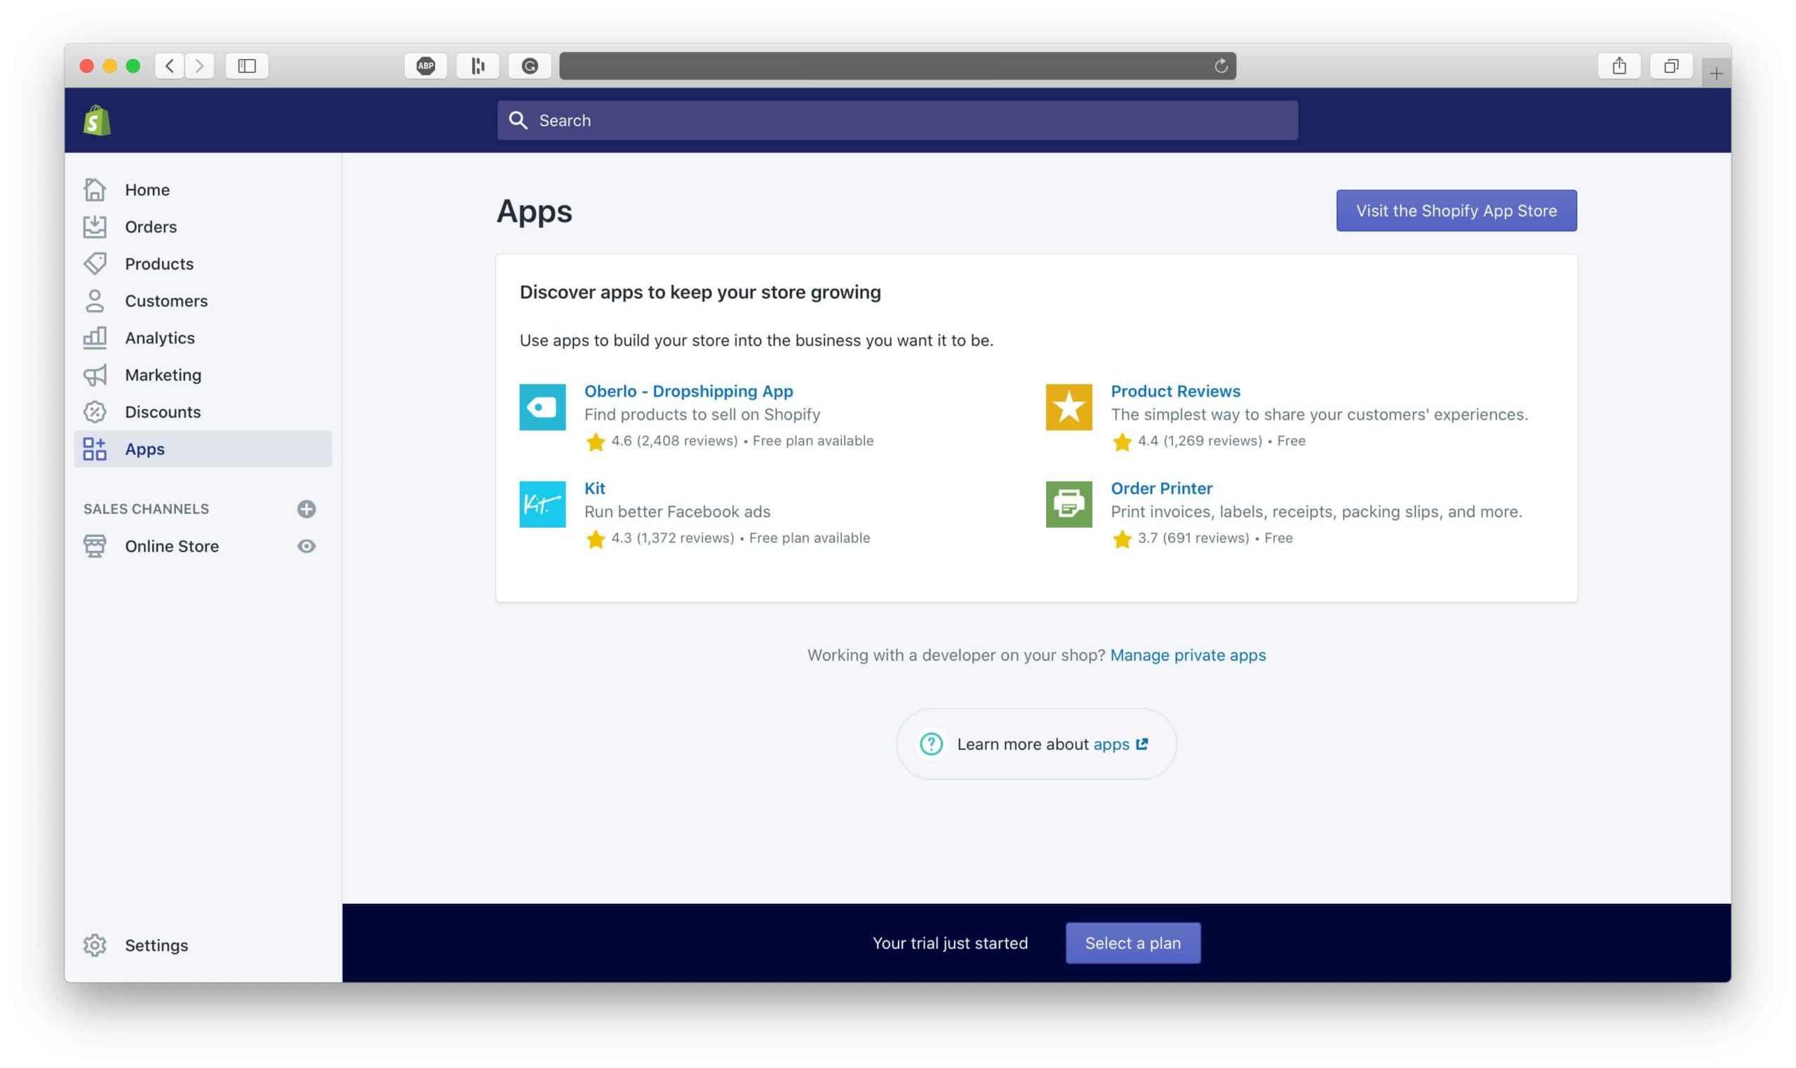The height and width of the screenshot is (1068, 1796).
Task: Click the Customers person icon
Action: pos(94,301)
